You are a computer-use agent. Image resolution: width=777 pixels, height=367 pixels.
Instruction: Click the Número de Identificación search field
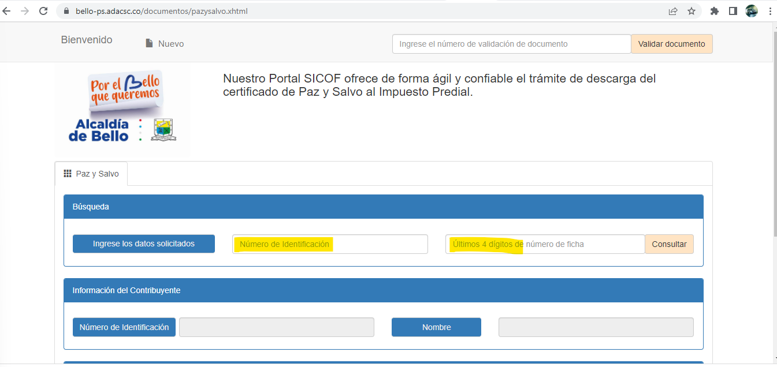tap(330, 244)
